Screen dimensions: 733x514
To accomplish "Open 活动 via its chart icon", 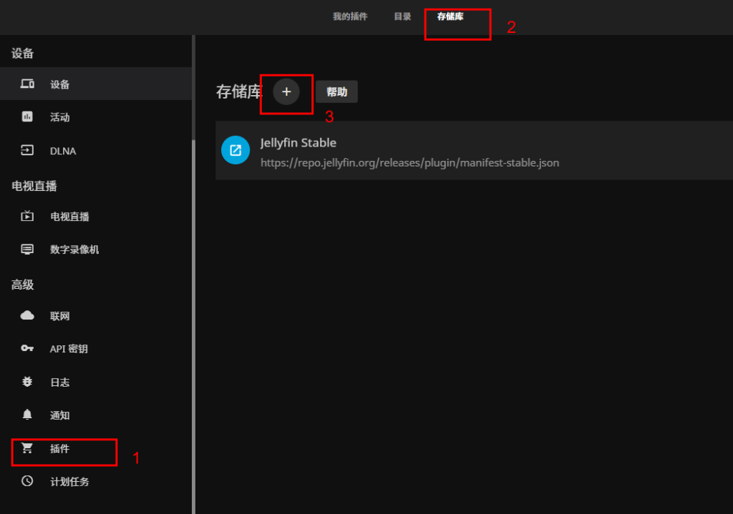I will [27, 117].
